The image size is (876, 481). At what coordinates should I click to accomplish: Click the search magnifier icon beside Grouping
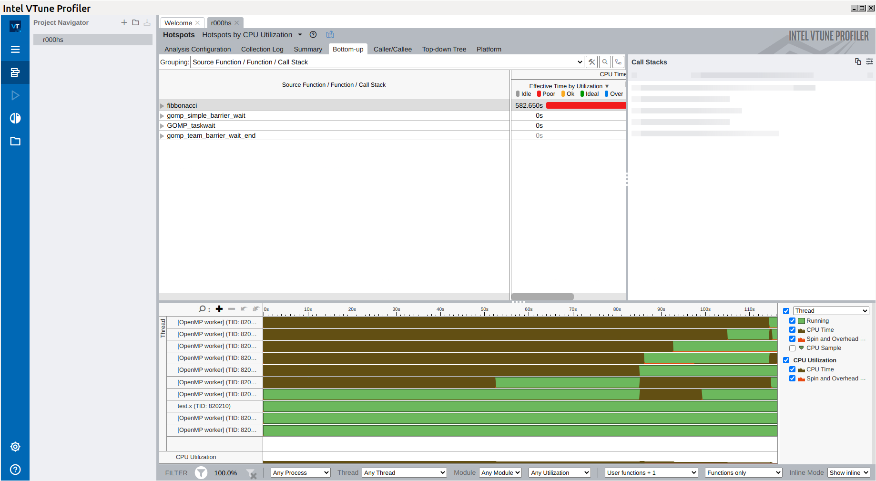[x=605, y=62]
